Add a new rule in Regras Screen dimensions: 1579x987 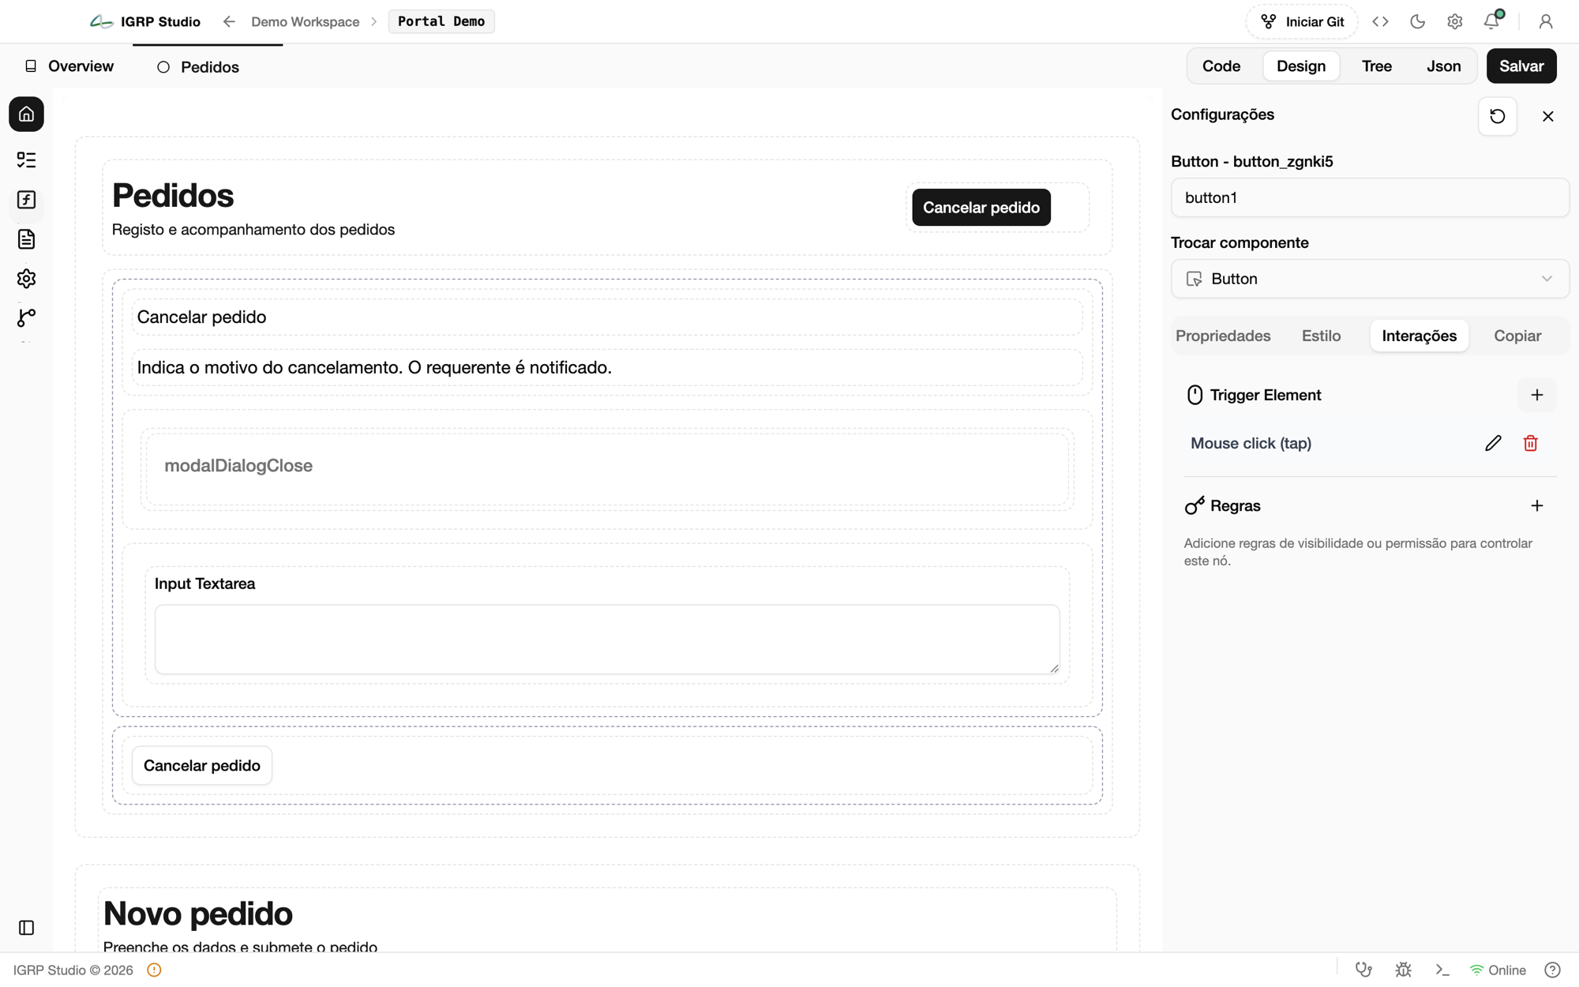tap(1536, 505)
